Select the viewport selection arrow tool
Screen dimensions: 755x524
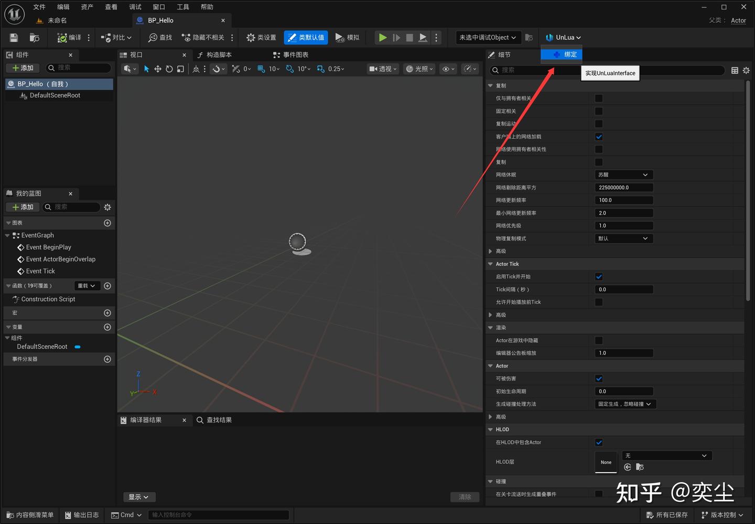(x=146, y=69)
